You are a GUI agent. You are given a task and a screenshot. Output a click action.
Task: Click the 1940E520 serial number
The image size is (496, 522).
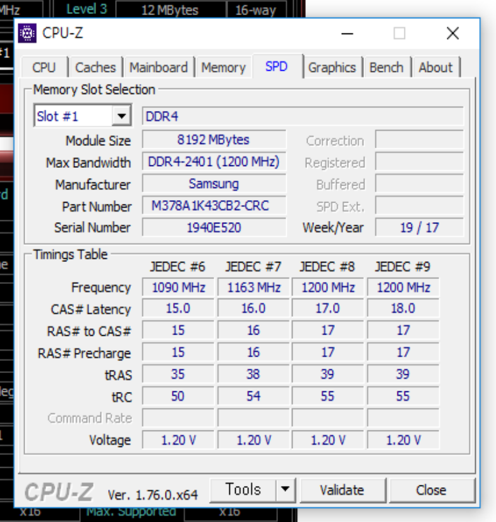(214, 228)
